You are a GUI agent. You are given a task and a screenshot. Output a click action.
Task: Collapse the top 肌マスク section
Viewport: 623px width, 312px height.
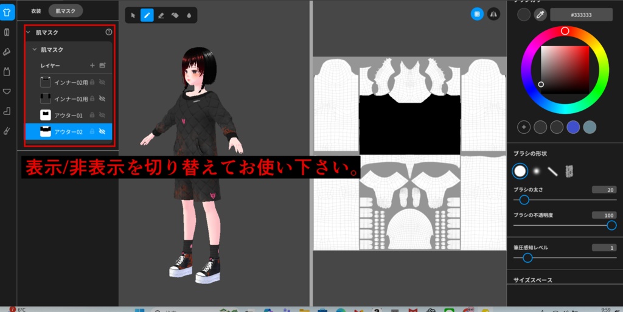(x=28, y=32)
